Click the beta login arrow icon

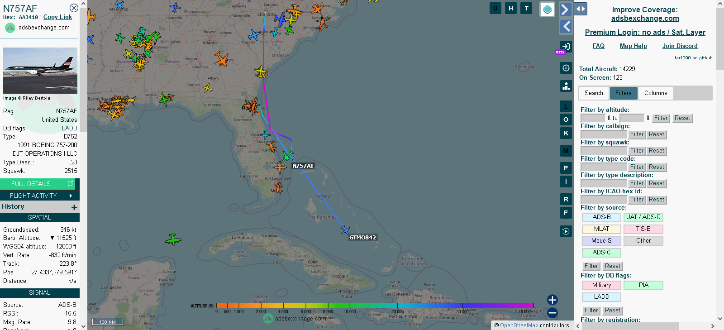(566, 46)
